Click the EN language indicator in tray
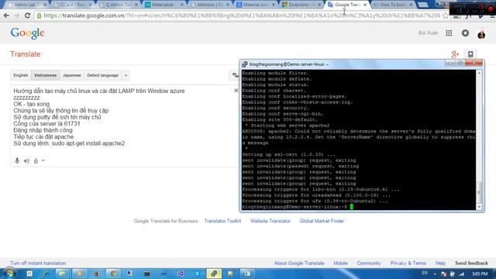The height and width of the screenshot is (279, 496). click(425, 273)
